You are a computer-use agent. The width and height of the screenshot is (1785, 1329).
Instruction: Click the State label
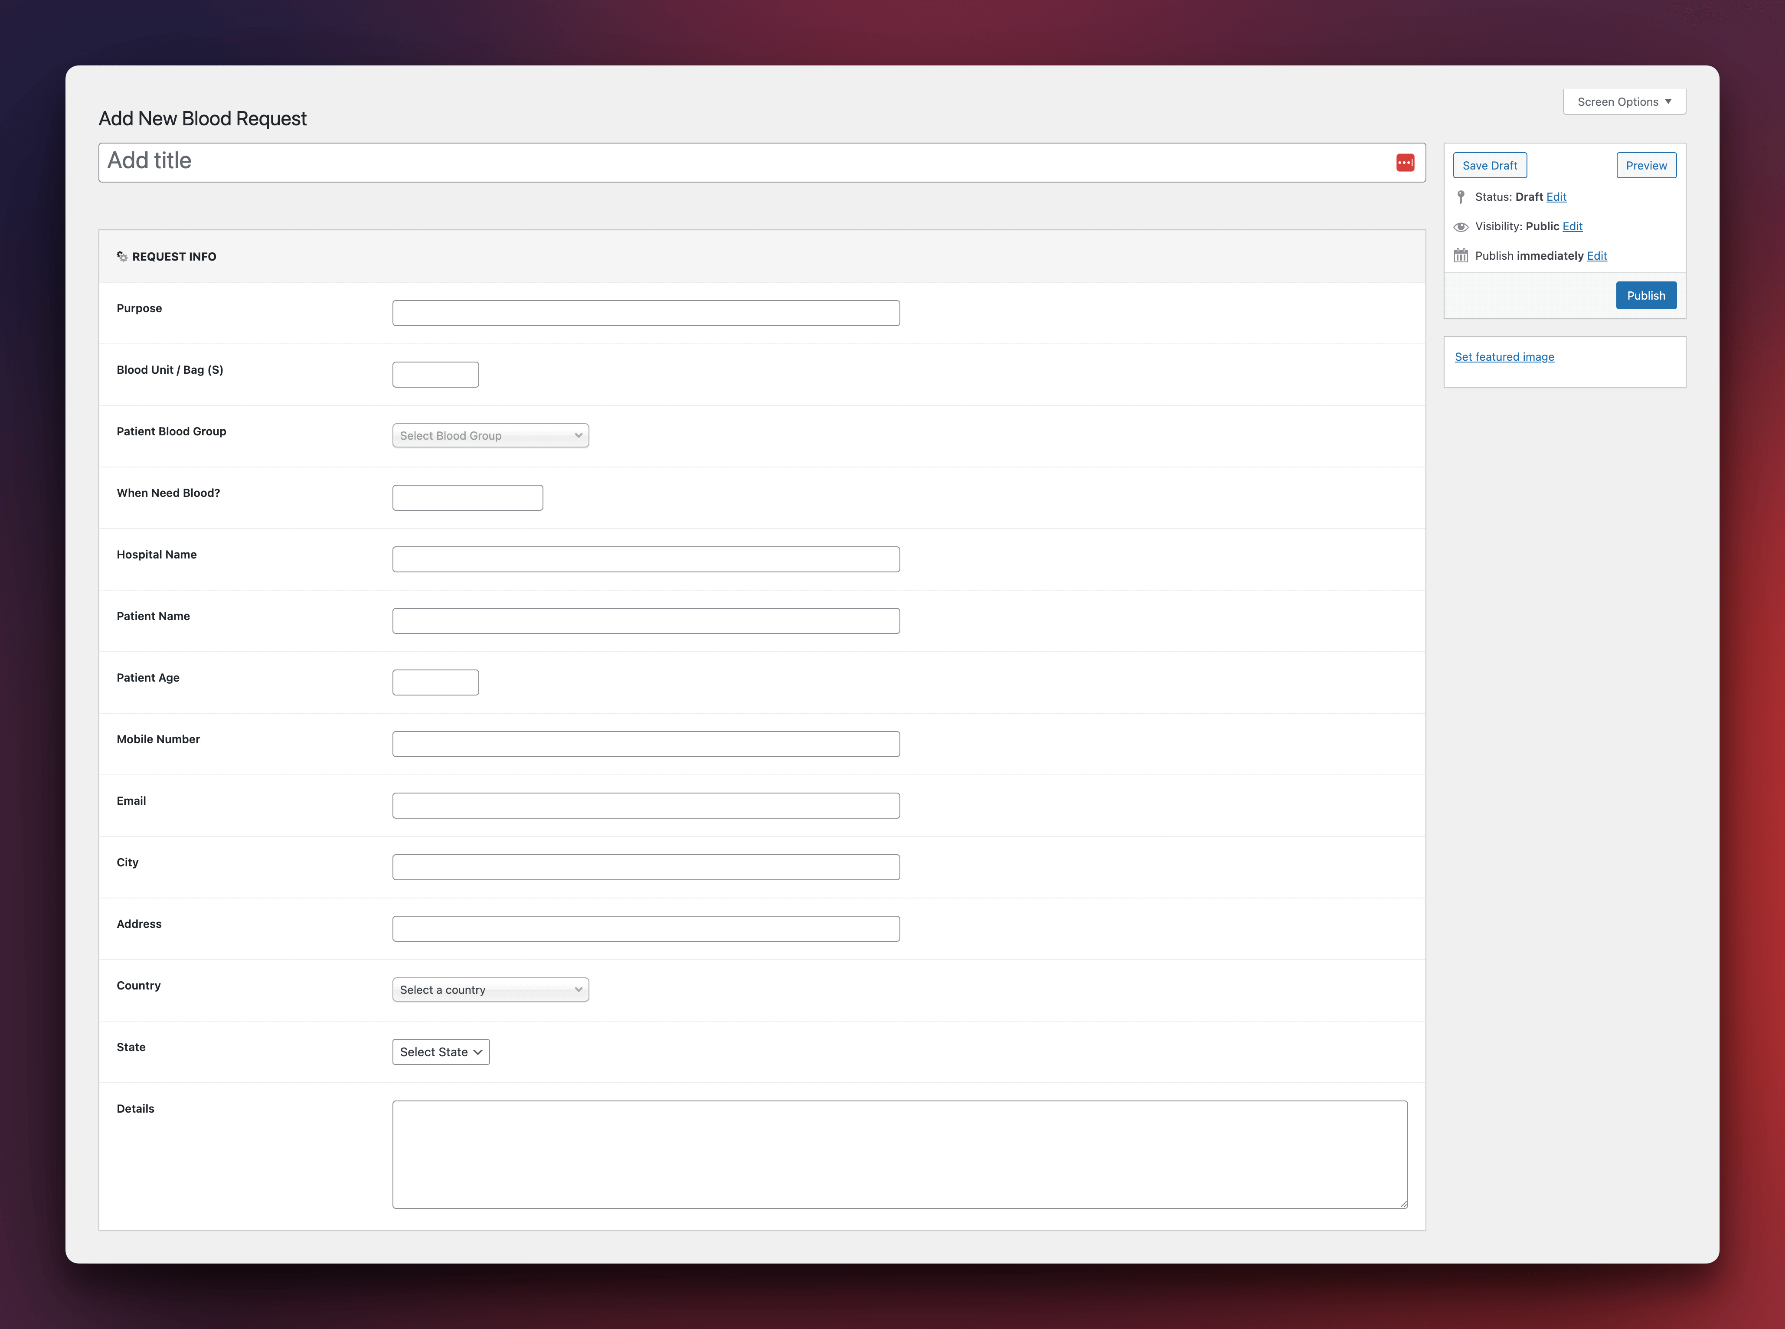[131, 1048]
